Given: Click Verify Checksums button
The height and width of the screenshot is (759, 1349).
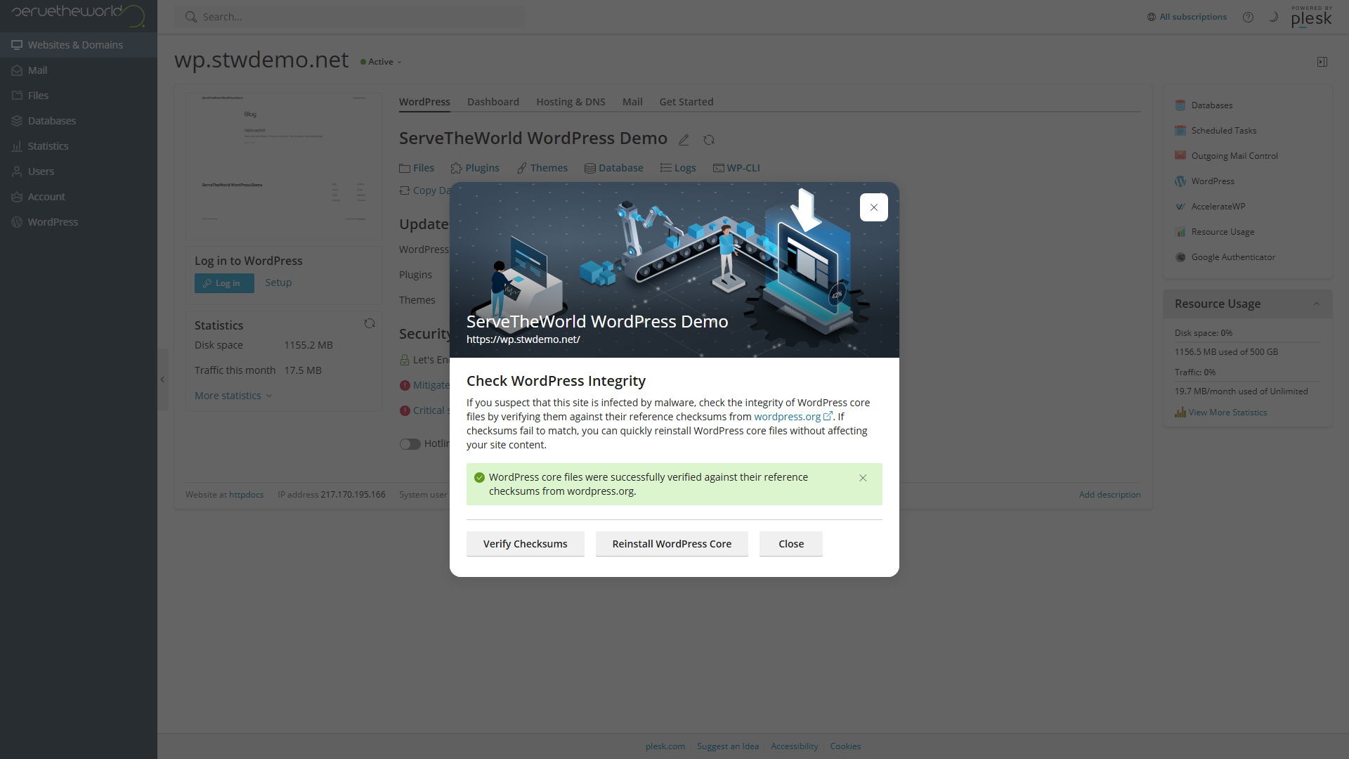Looking at the screenshot, I should (525, 544).
